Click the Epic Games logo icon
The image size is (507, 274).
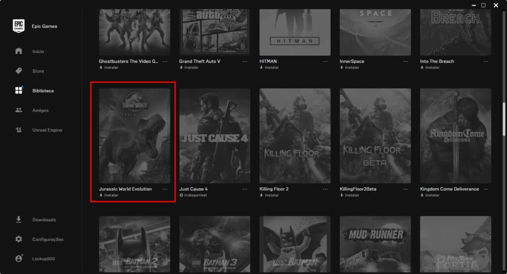pyautogui.click(x=19, y=26)
